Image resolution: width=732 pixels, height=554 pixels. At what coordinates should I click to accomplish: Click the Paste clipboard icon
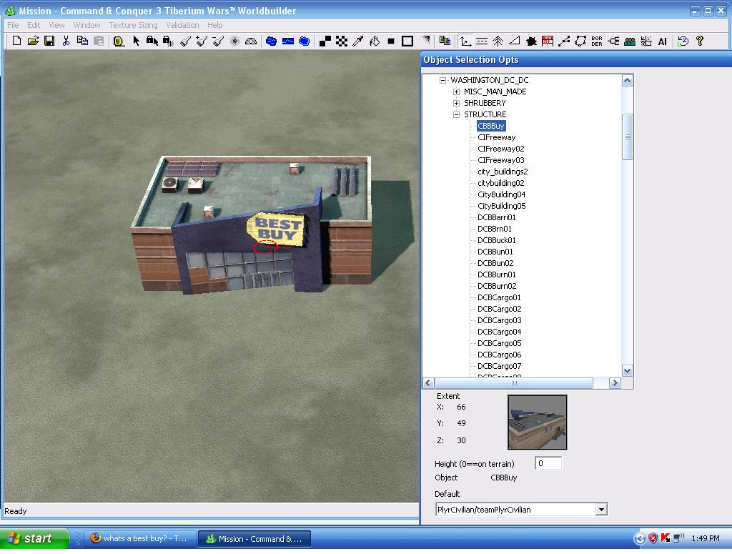(99, 41)
